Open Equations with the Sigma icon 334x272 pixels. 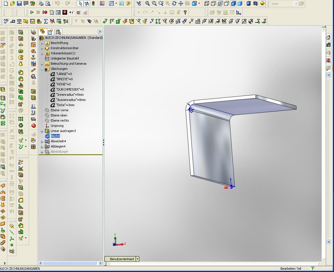coord(45,21)
